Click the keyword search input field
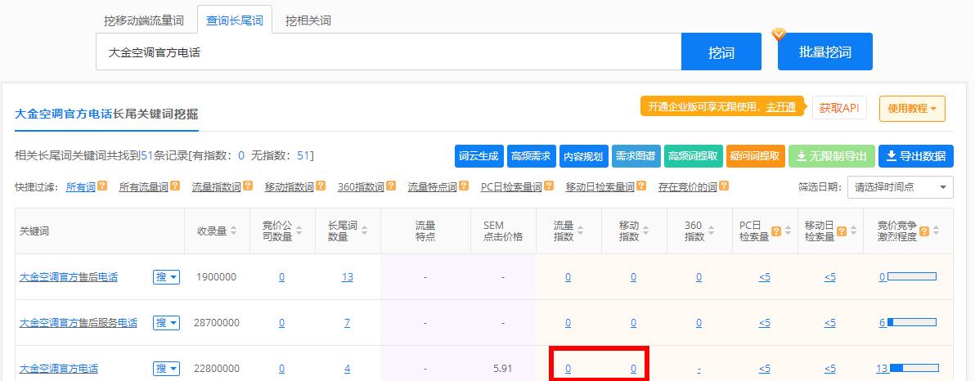975x381 pixels. pos(389,52)
